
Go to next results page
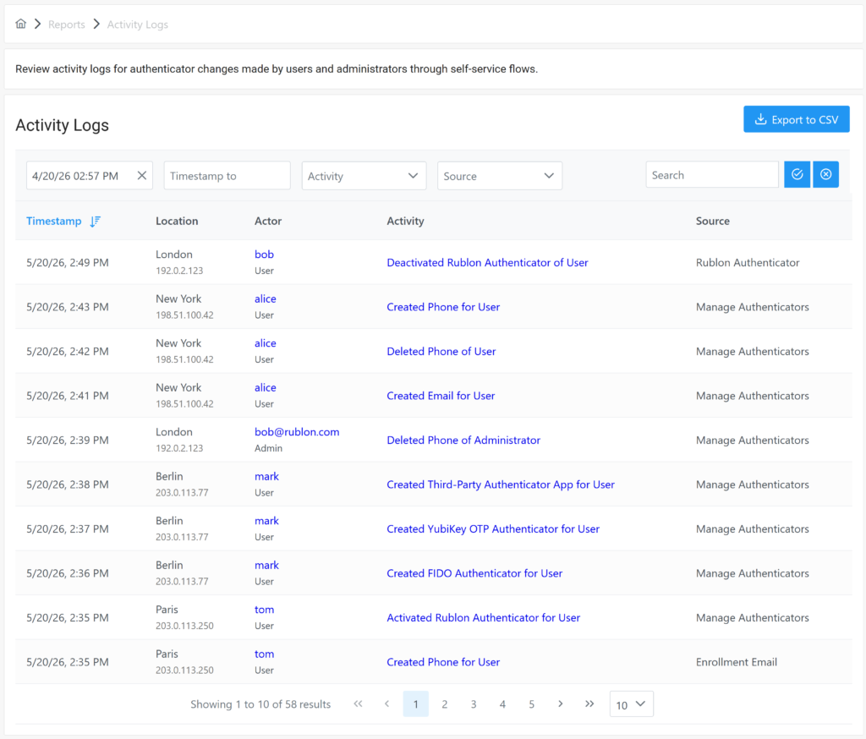click(561, 703)
